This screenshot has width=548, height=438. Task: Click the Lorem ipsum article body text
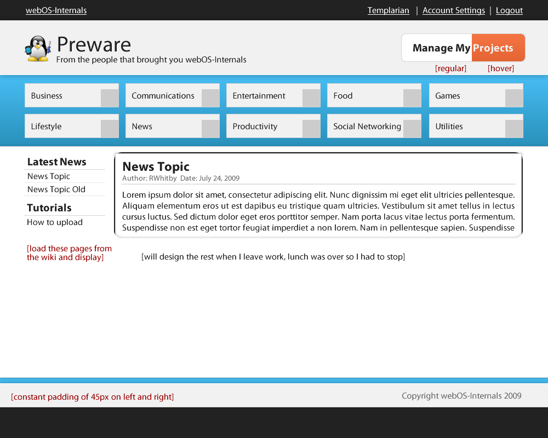pos(318,211)
